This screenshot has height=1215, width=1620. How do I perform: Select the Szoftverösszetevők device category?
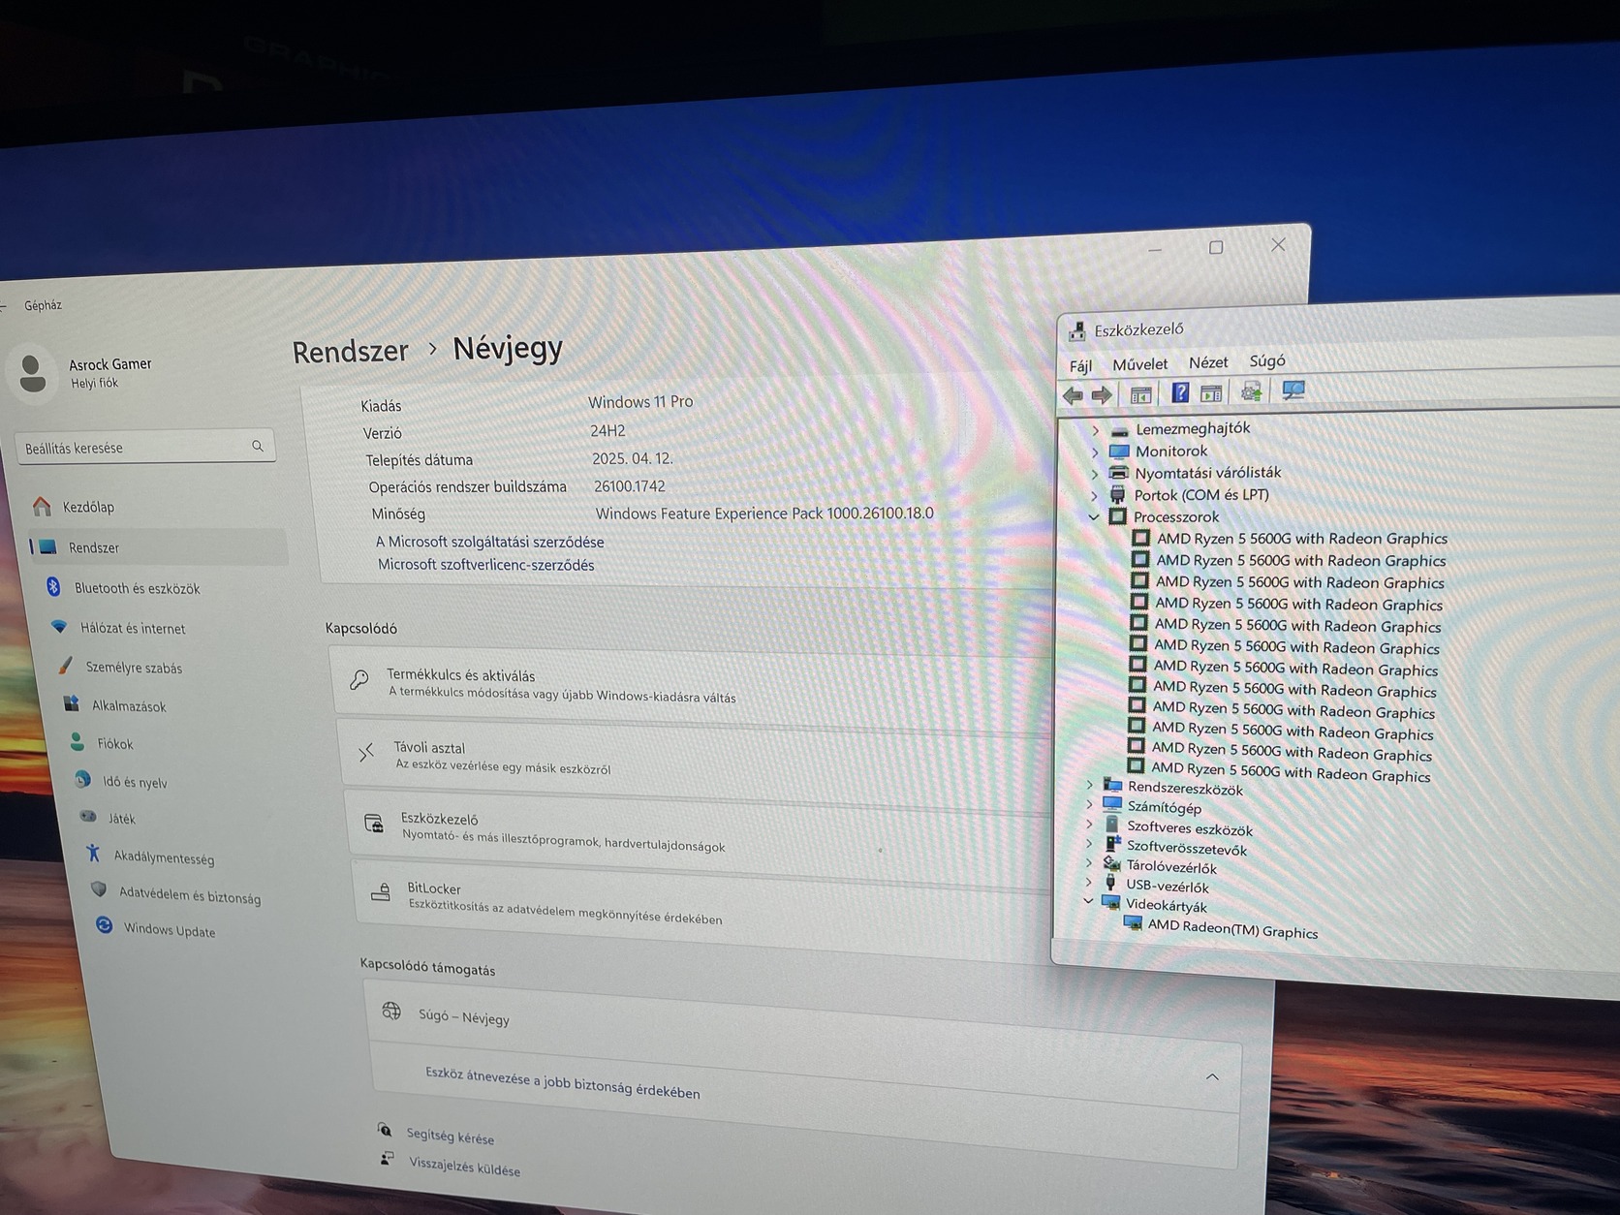pos(1187,849)
